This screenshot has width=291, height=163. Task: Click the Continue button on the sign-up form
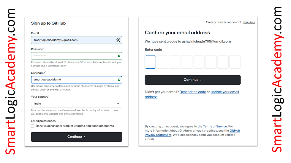pos(77,137)
